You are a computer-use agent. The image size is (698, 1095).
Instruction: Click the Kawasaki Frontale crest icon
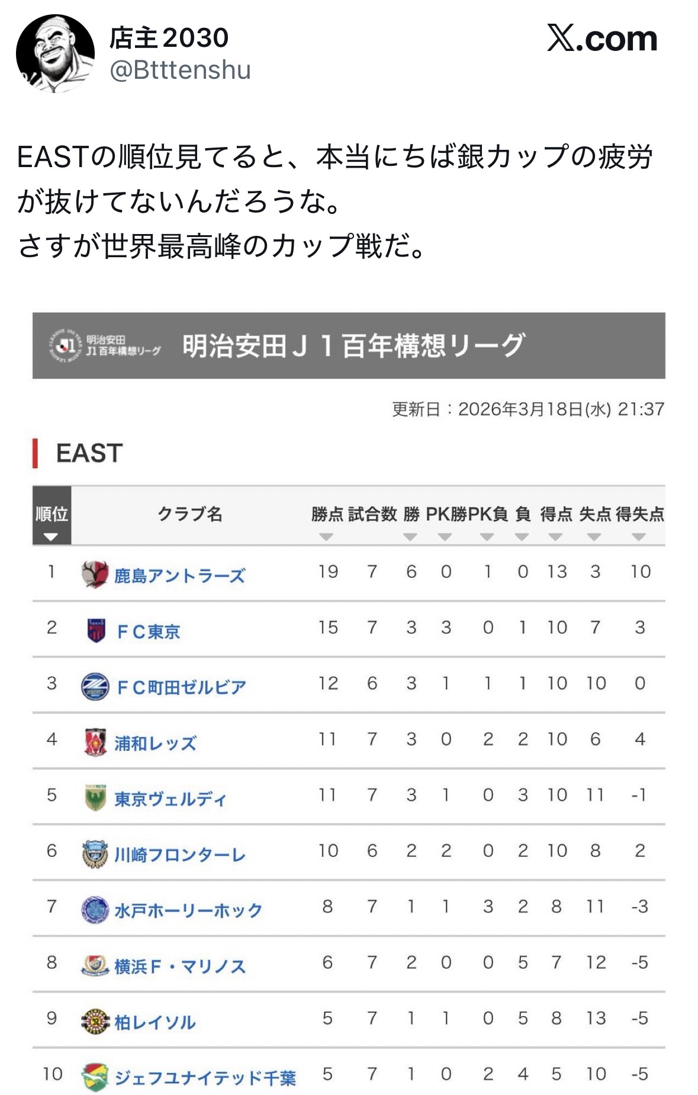[x=95, y=854]
